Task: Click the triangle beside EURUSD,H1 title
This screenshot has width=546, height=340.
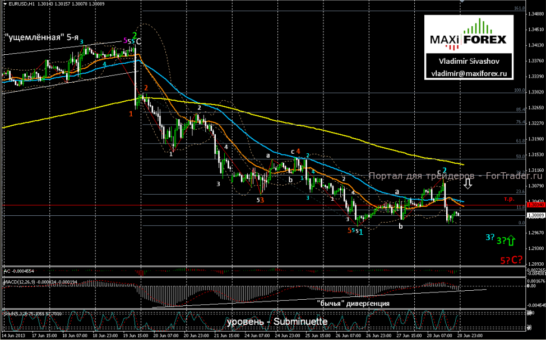Action: click(4, 4)
